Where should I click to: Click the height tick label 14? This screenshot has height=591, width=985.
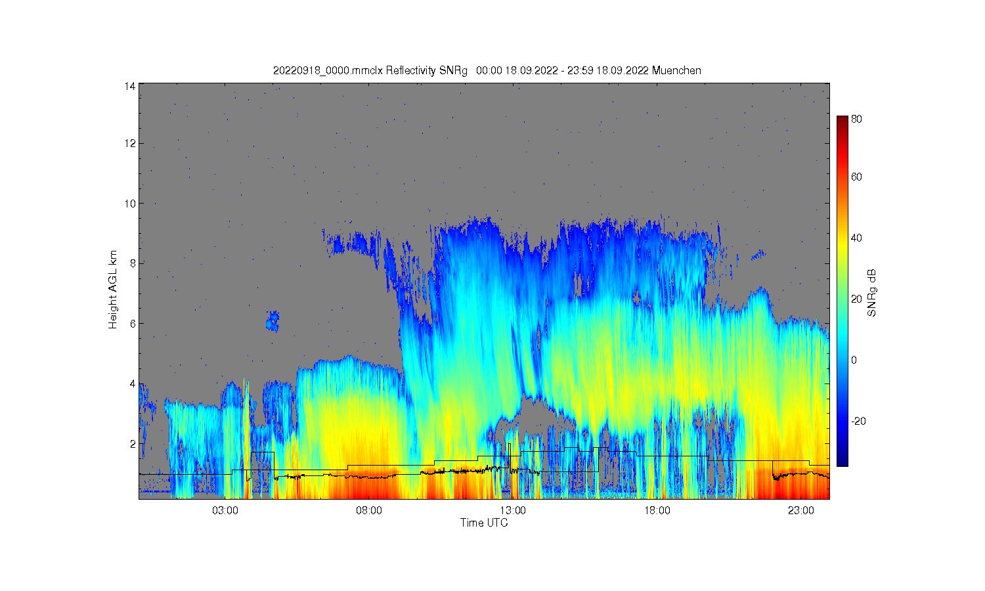(x=130, y=86)
